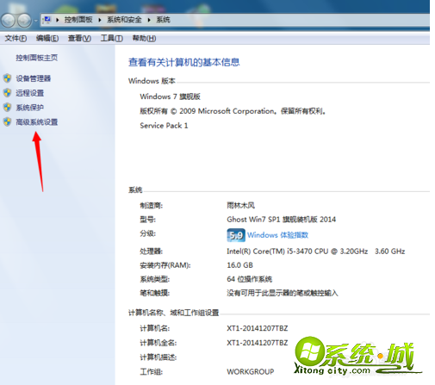Screen dimensions: 435x385
Task: Click 计算机名 value XT1-20141207TBZ
Action: tap(258, 328)
